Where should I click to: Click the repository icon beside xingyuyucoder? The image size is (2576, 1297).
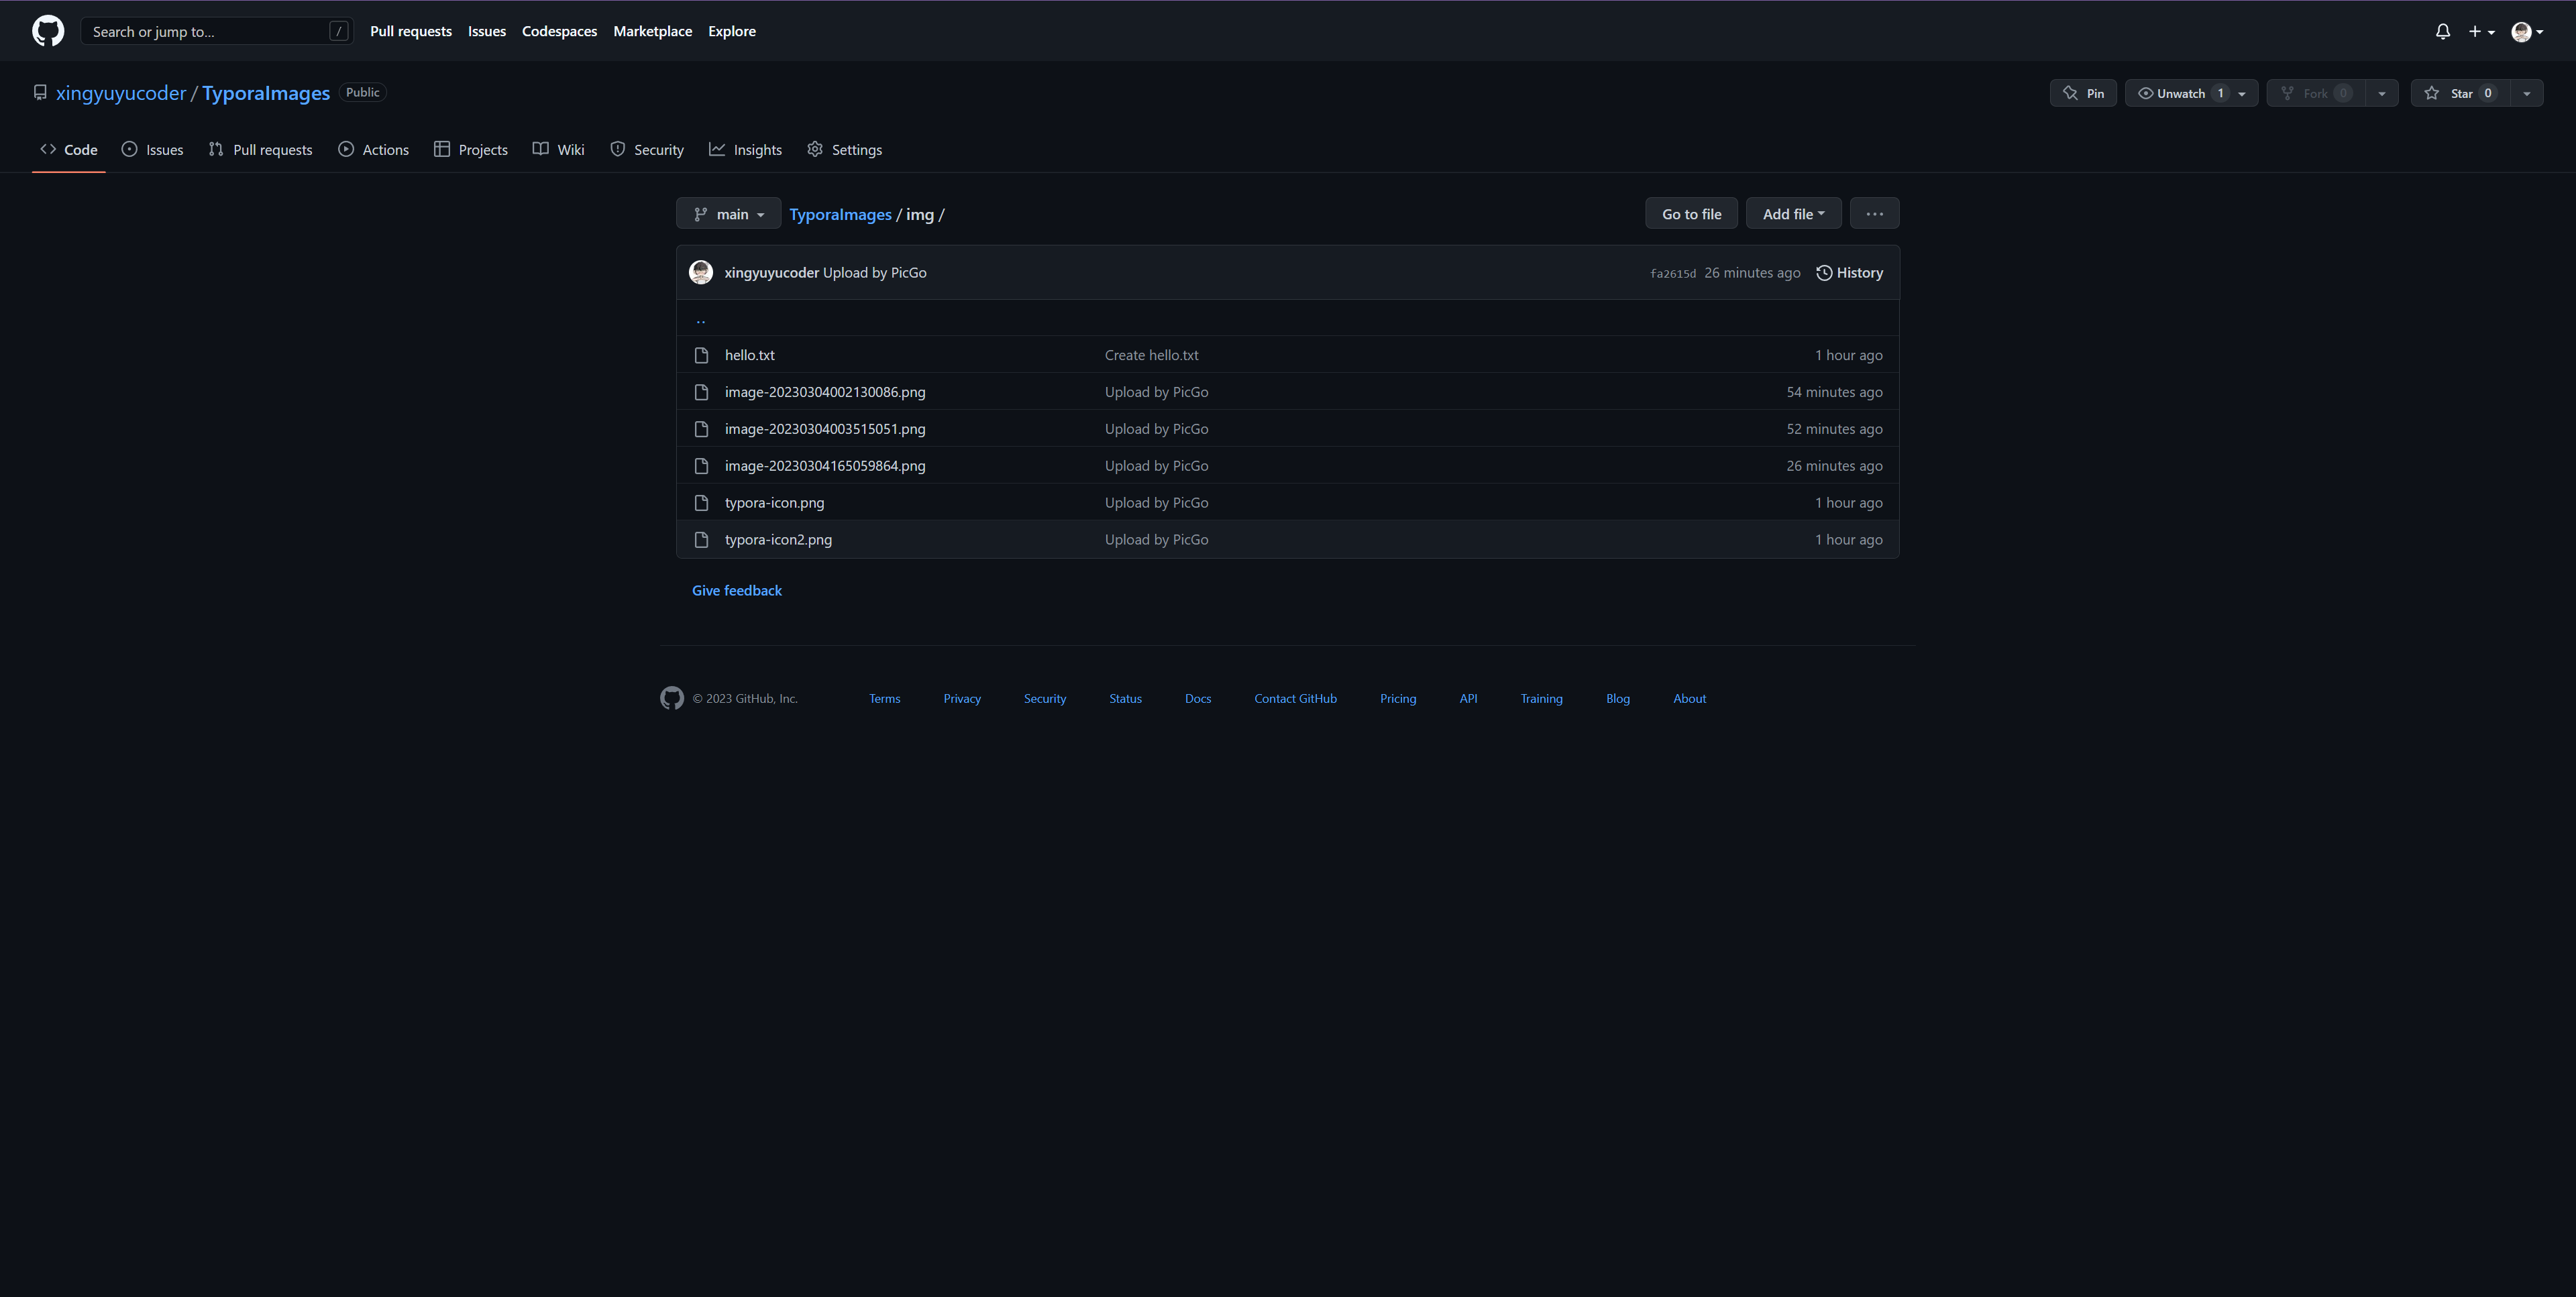pos(40,92)
